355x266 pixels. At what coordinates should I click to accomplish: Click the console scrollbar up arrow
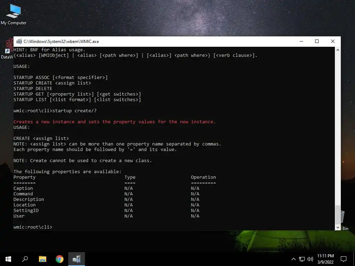click(x=338, y=50)
